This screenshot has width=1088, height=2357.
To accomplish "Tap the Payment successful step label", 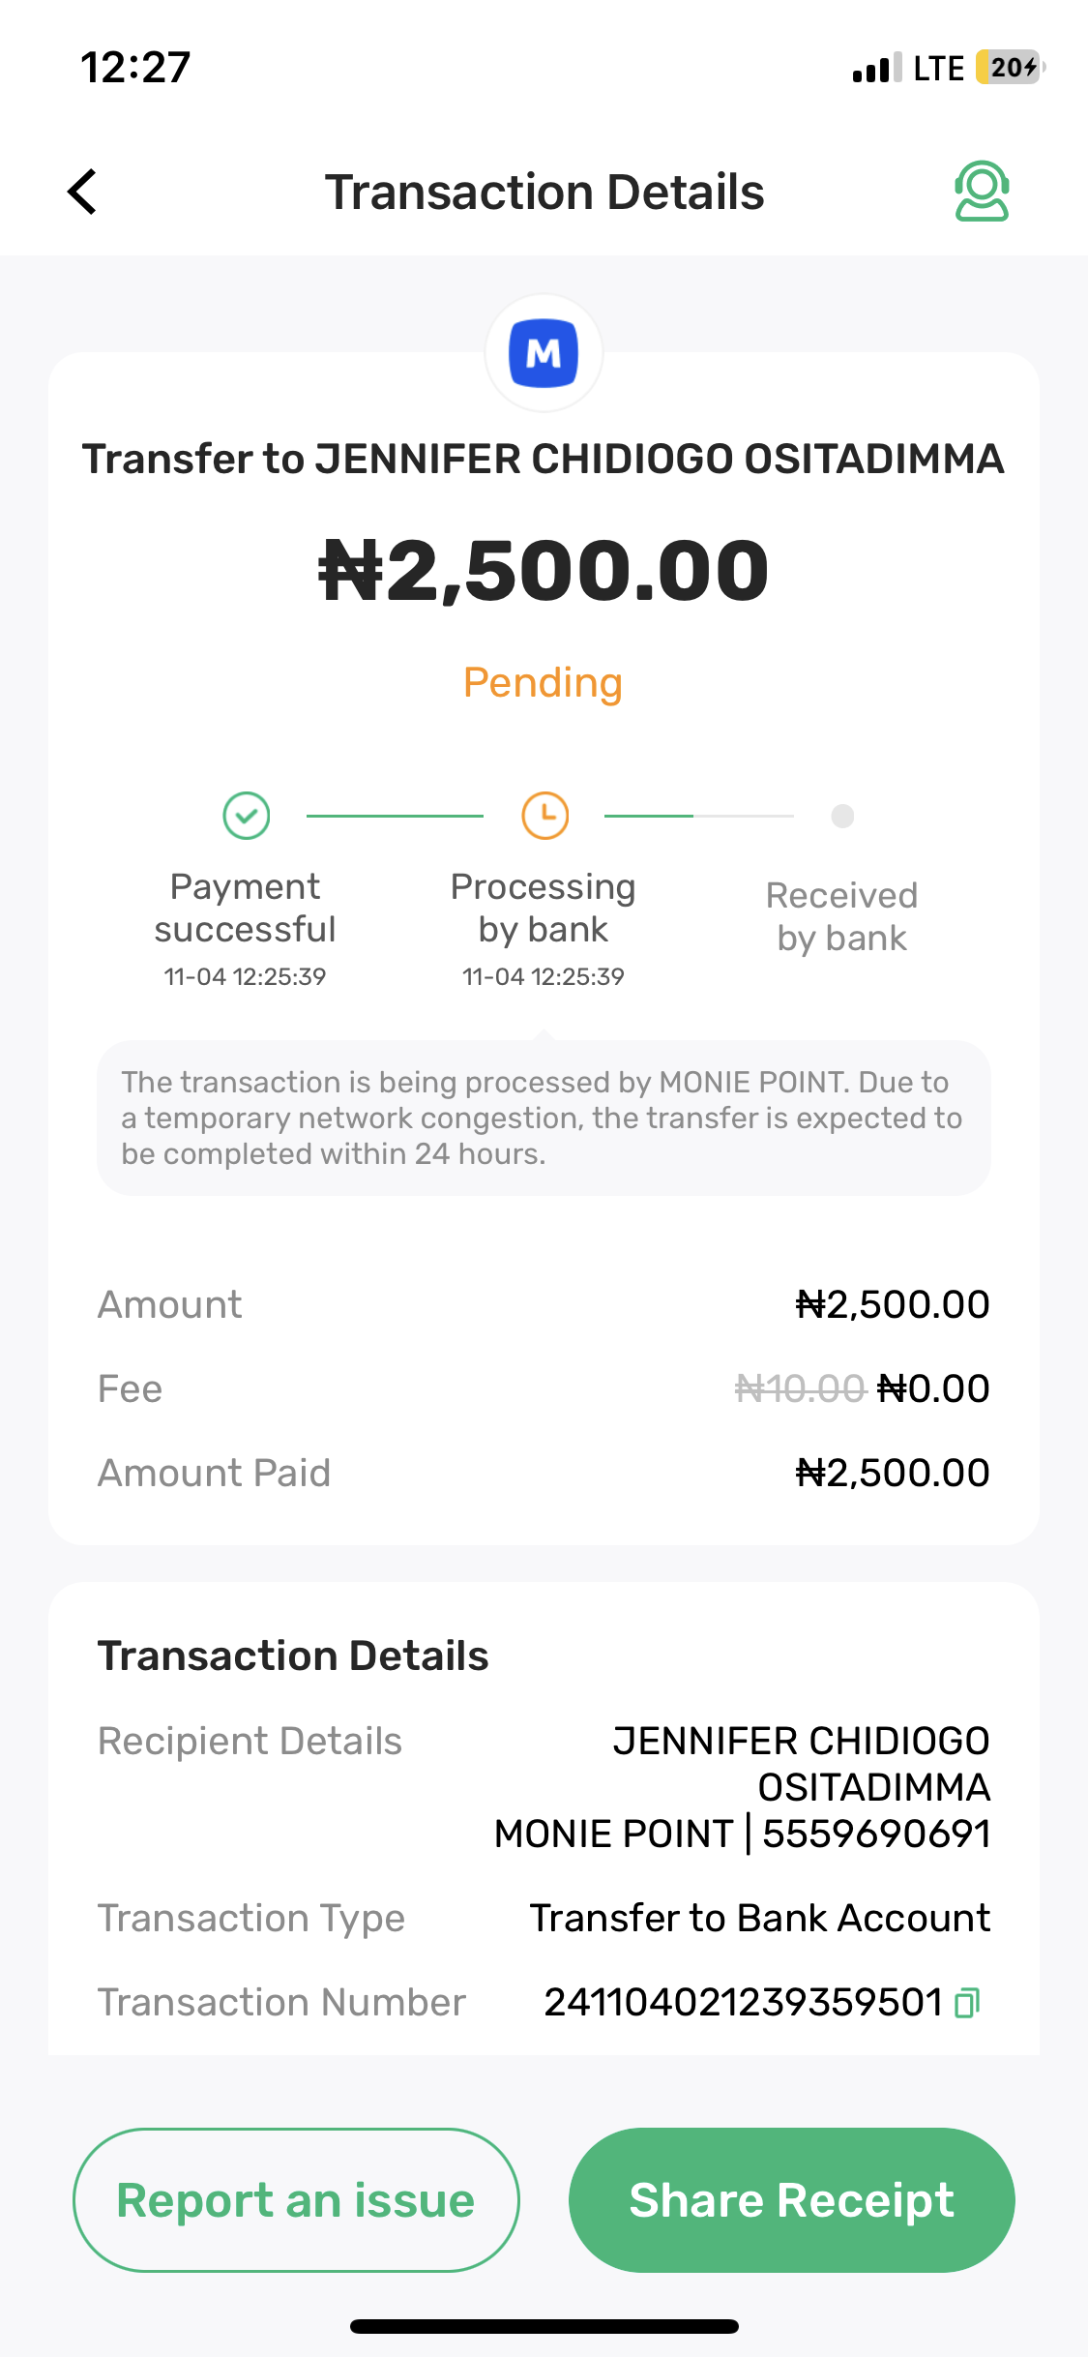I will click(245, 908).
